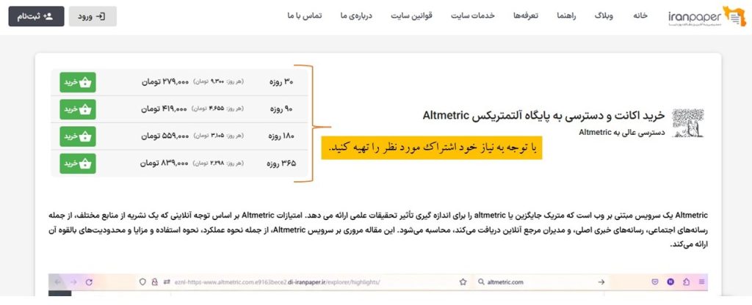Image resolution: width=752 pixels, height=305 pixels.
Task: Go to درباره‌ی ما page
Action: pos(356,16)
